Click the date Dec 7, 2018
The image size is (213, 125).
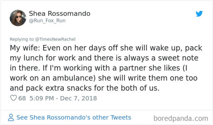(79, 98)
